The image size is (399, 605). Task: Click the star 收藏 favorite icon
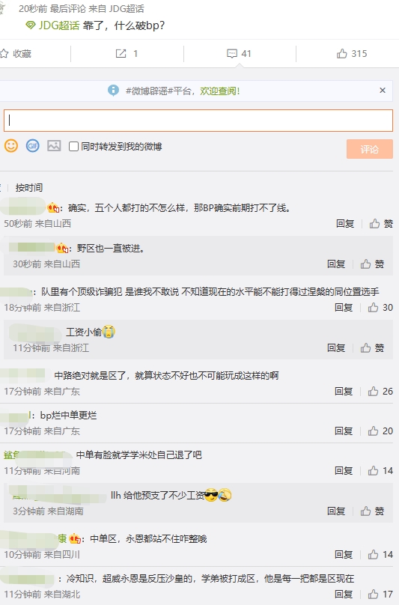(4, 54)
